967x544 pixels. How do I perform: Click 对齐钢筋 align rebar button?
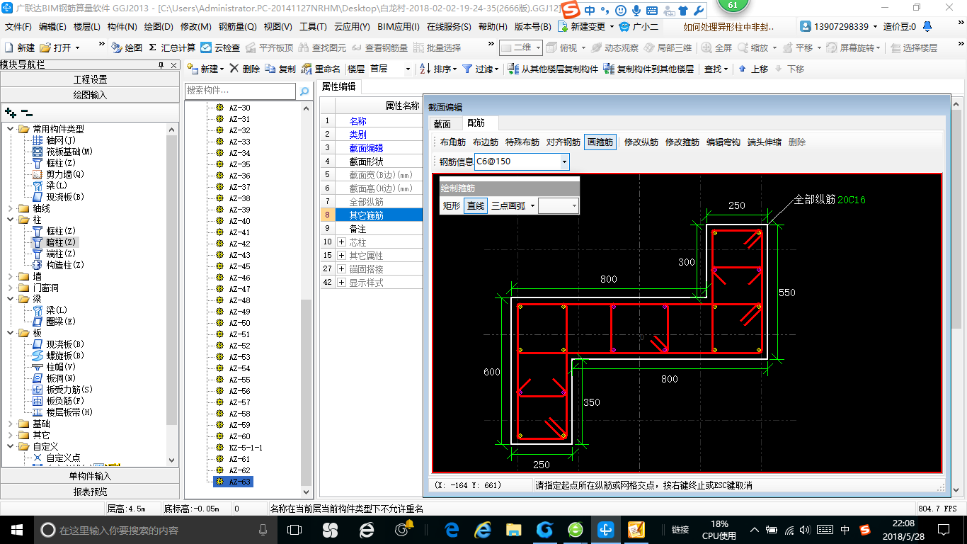(x=563, y=142)
